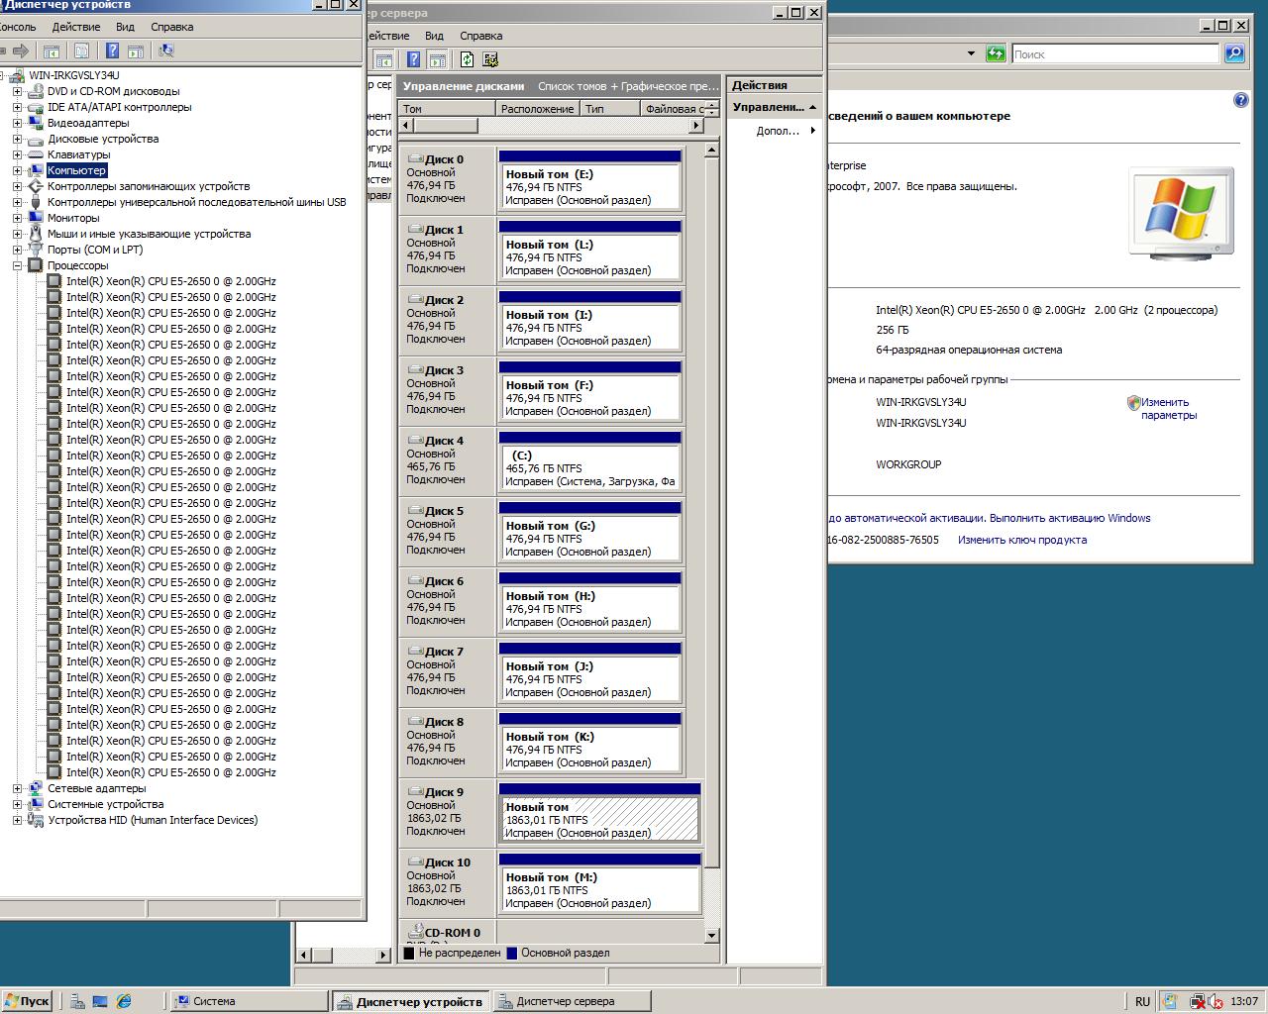Select Мониторы in device tree
The image size is (1268, 1014).
tap(73, 218)
